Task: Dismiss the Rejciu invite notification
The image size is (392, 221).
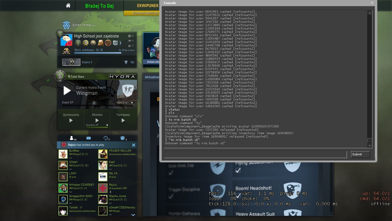Action: 134,145
